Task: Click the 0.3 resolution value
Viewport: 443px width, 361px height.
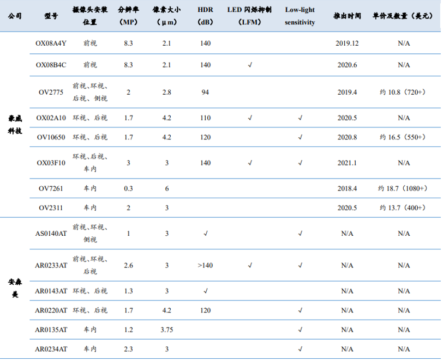Action: tap(128, 188)
